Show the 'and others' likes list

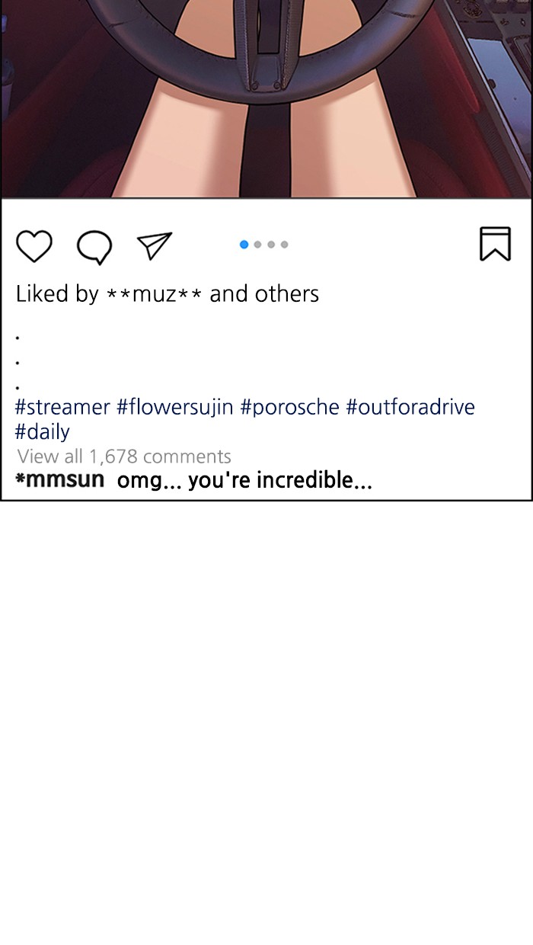coord(264,294)
